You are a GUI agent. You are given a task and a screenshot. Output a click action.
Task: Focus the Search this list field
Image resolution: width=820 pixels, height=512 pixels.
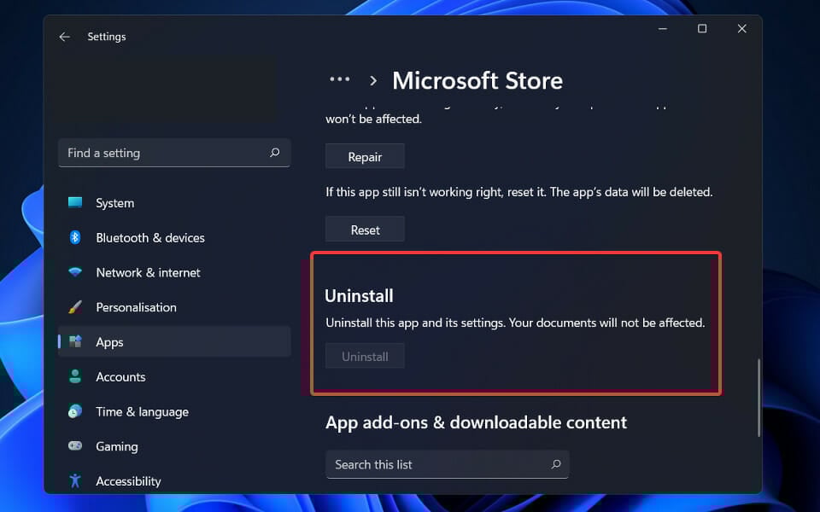[447, 464]
